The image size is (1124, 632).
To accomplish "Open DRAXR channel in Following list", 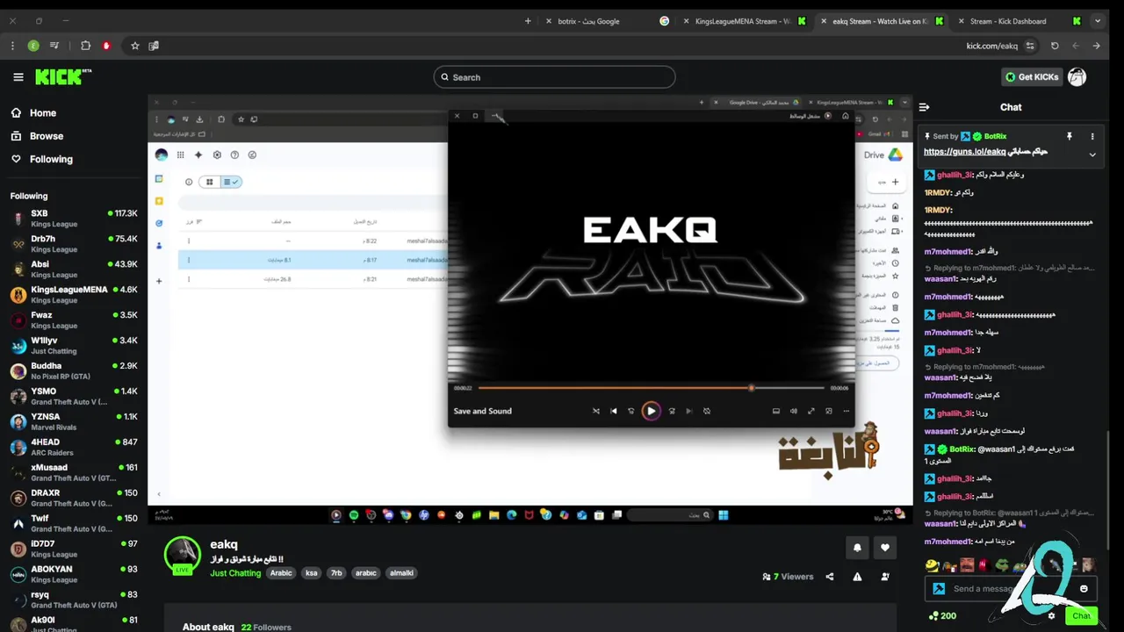I will 74,499.
